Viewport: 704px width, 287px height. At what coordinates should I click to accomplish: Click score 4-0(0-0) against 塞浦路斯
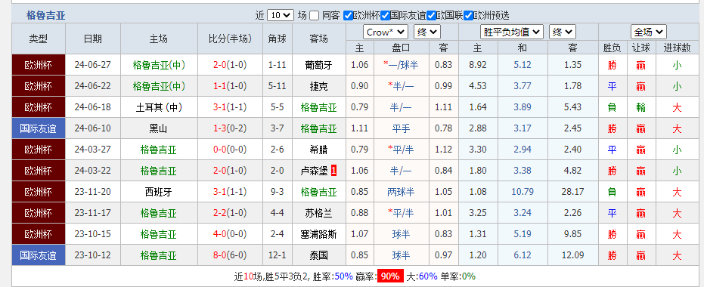point(230,234)
